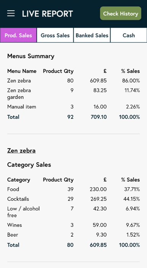
Task: Click the Menus Summary Total 709.10 value
Action: click(99, 117)
